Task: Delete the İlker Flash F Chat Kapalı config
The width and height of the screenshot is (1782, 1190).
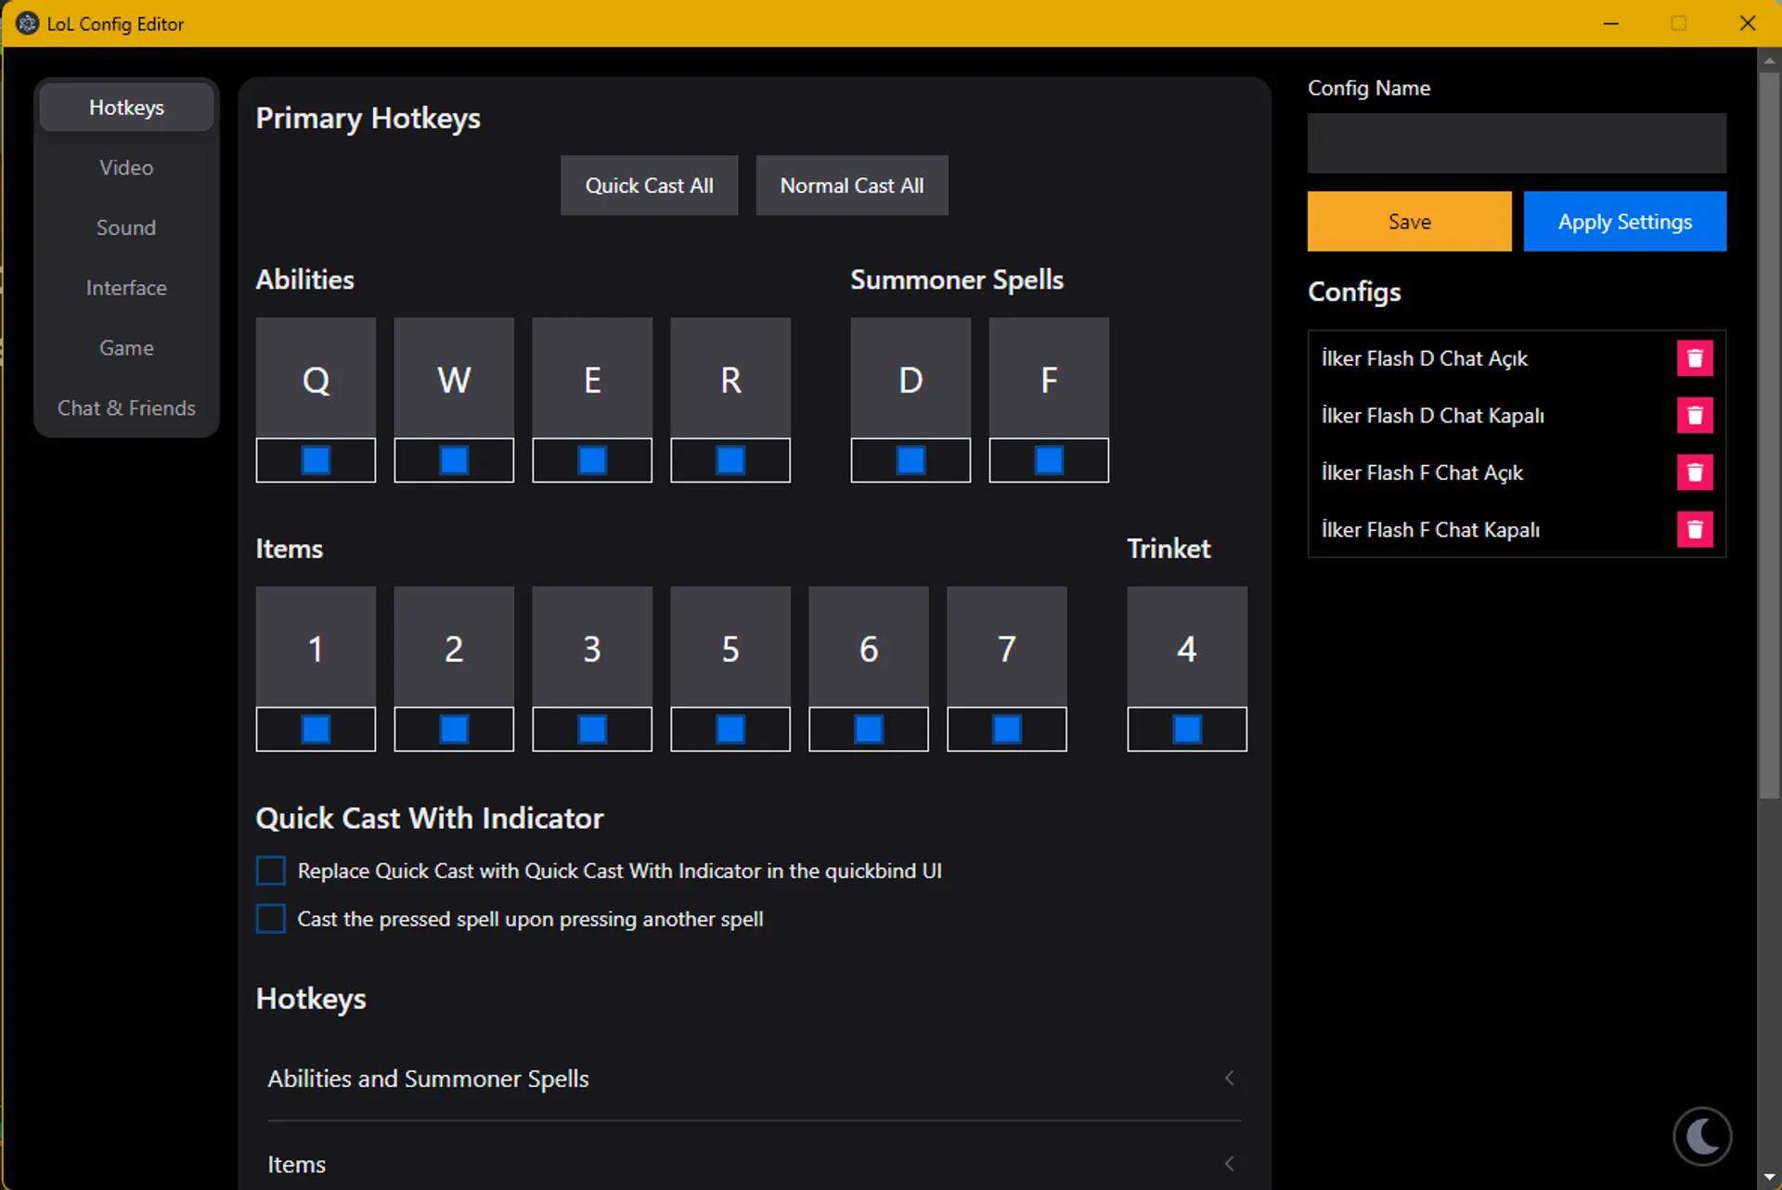Action: click(1694, 529)
